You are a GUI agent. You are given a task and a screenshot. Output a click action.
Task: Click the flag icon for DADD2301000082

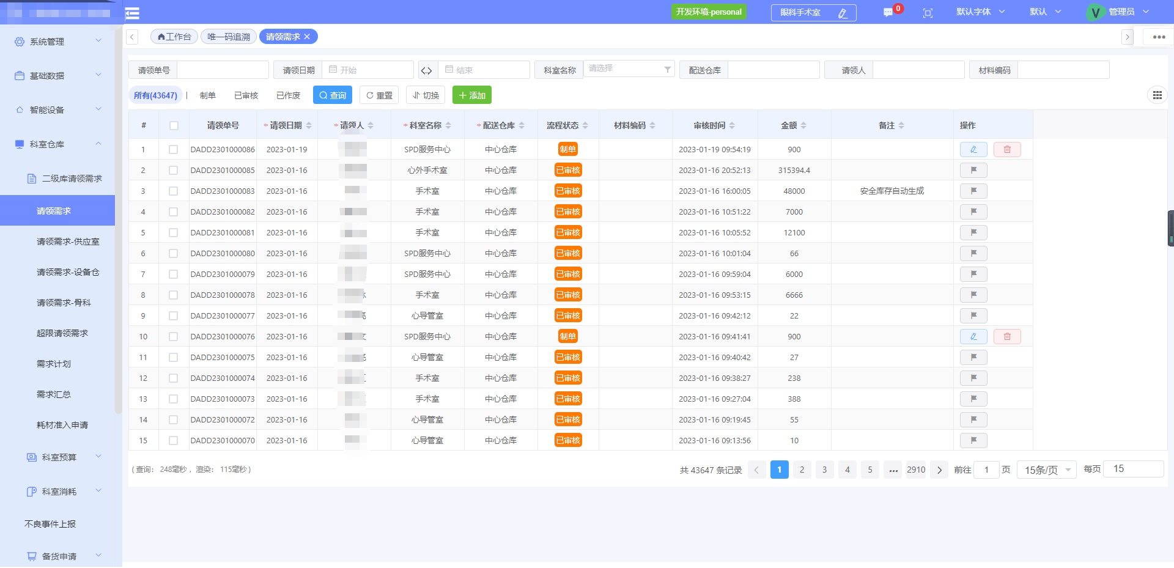pos(973,212)
